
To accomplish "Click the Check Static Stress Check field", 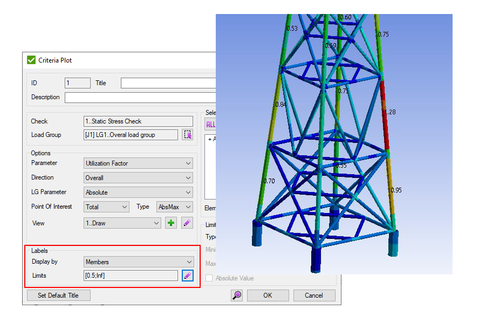I will (x=138, y=121).
